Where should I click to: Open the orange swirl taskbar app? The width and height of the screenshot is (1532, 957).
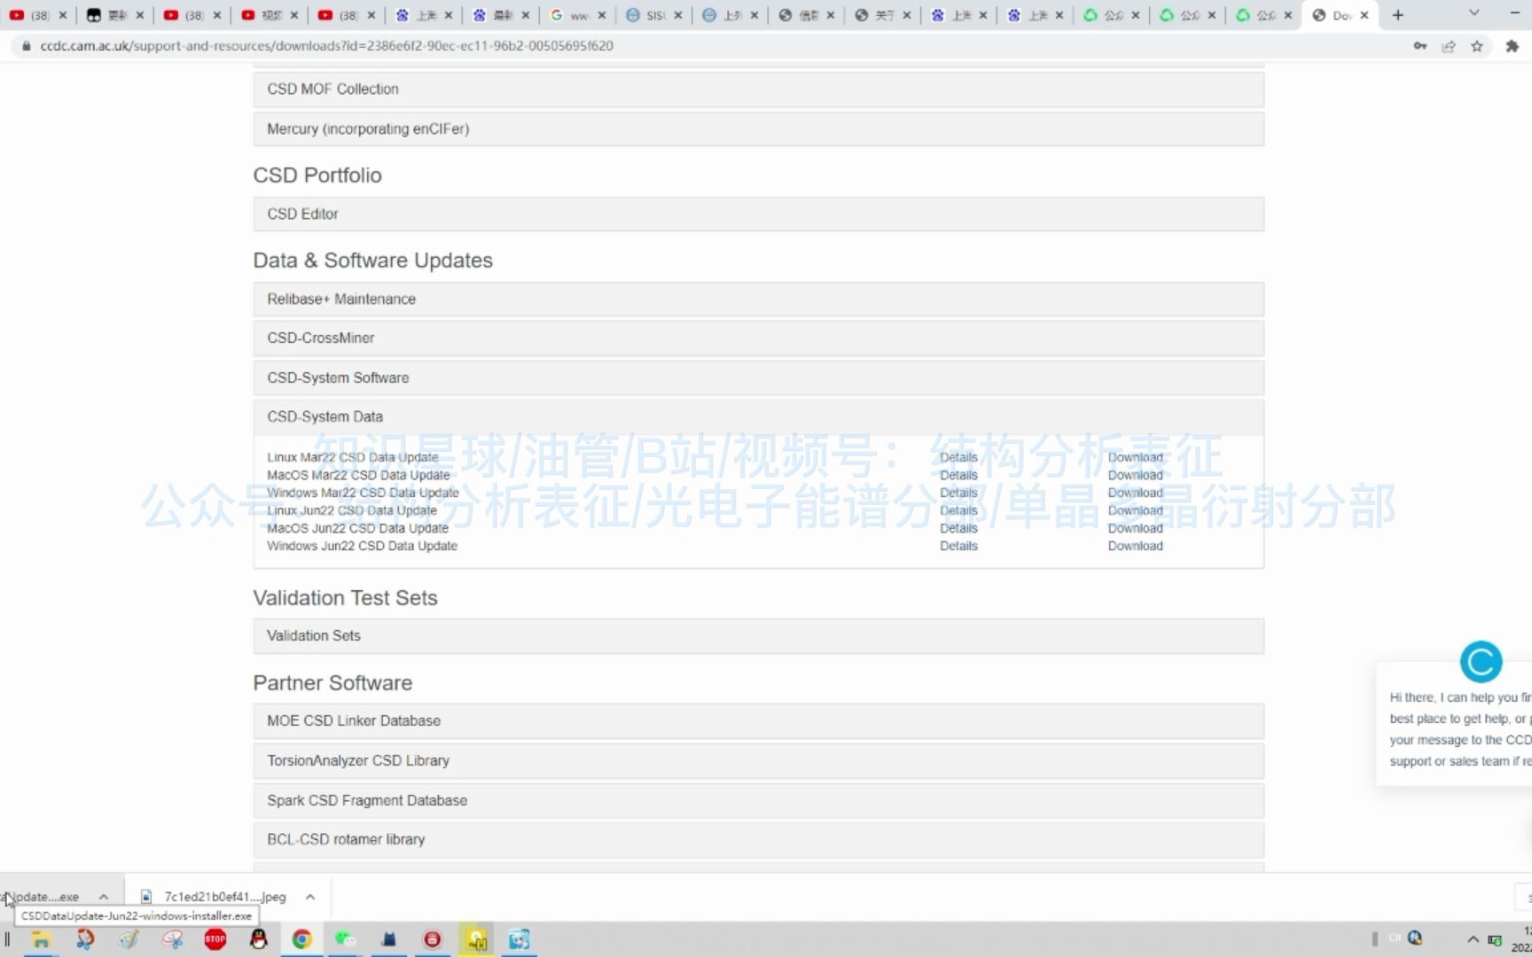pos(85,939)
